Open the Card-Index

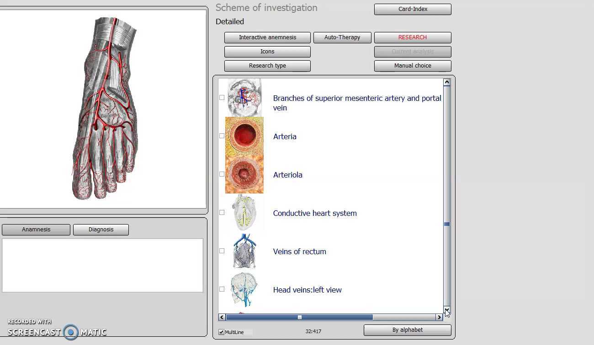tap(413, 9)
